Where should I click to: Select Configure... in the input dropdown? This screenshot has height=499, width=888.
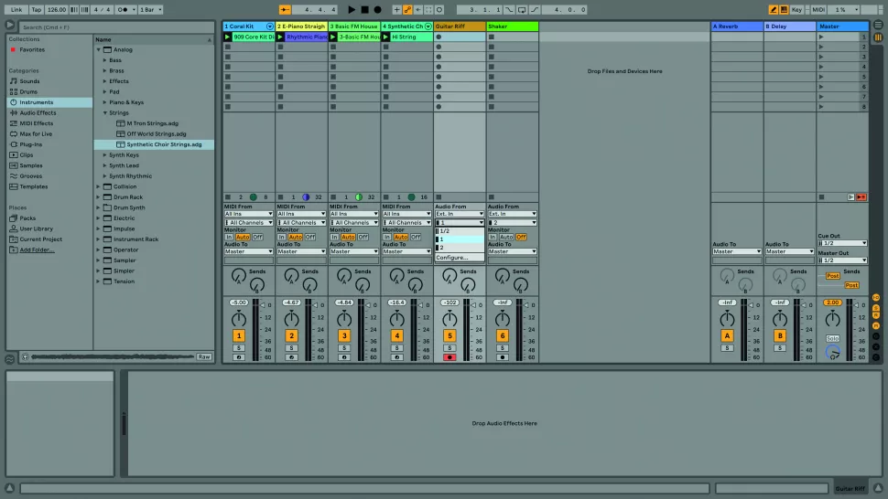452,258
